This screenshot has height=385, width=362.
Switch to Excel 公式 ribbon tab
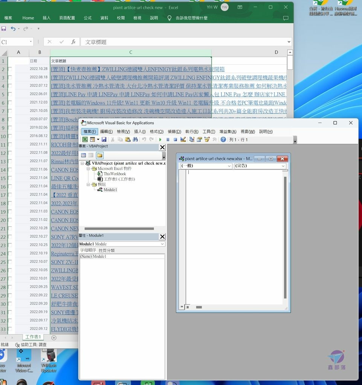pyautogui.click(x=87, y=18)
